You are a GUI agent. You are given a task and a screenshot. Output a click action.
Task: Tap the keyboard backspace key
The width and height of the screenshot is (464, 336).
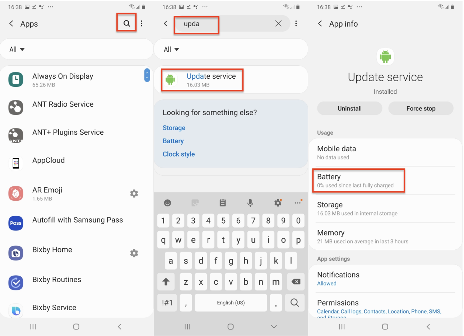(x=296, y=281)
